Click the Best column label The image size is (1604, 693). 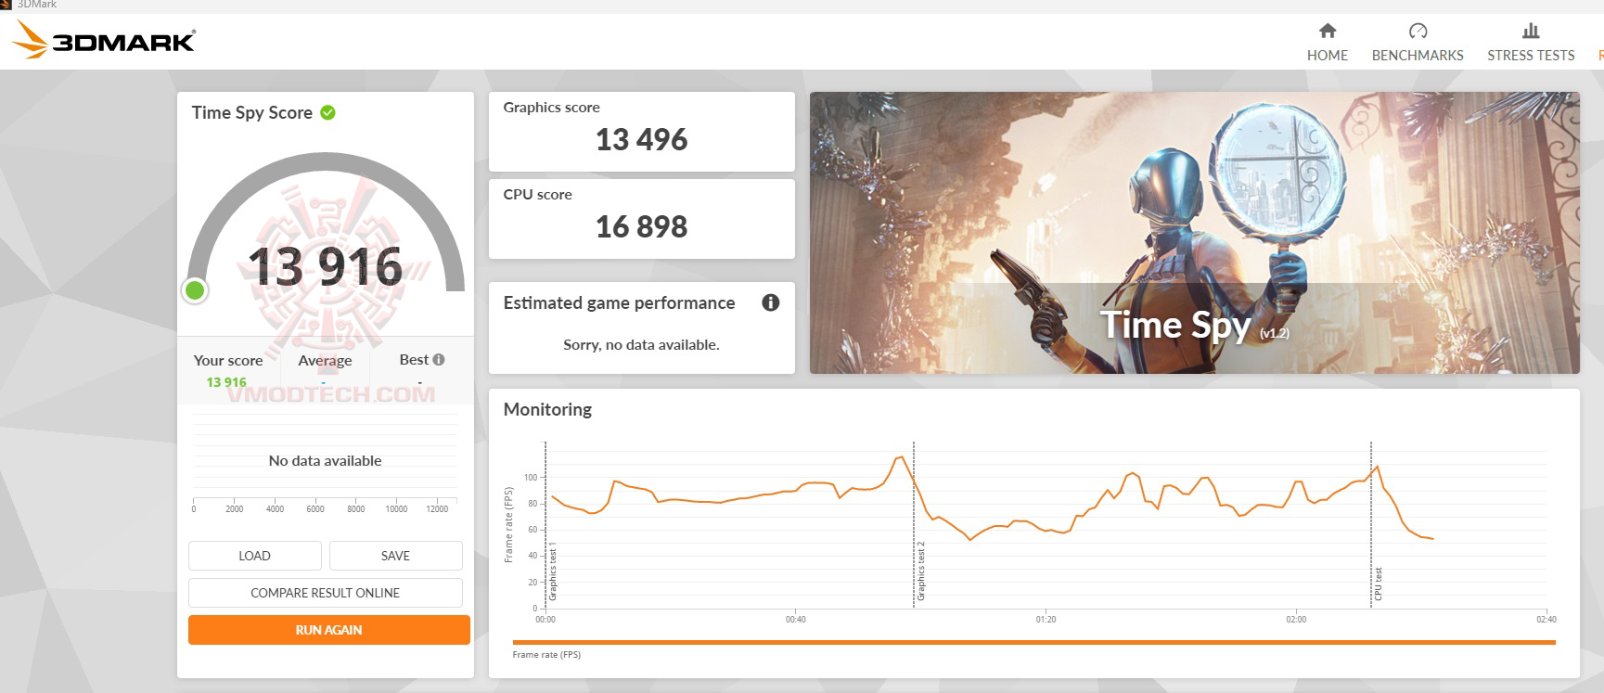coord(414,359)
